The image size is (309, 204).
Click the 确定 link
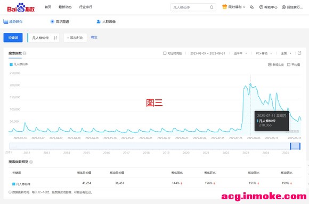pos(94,37)
